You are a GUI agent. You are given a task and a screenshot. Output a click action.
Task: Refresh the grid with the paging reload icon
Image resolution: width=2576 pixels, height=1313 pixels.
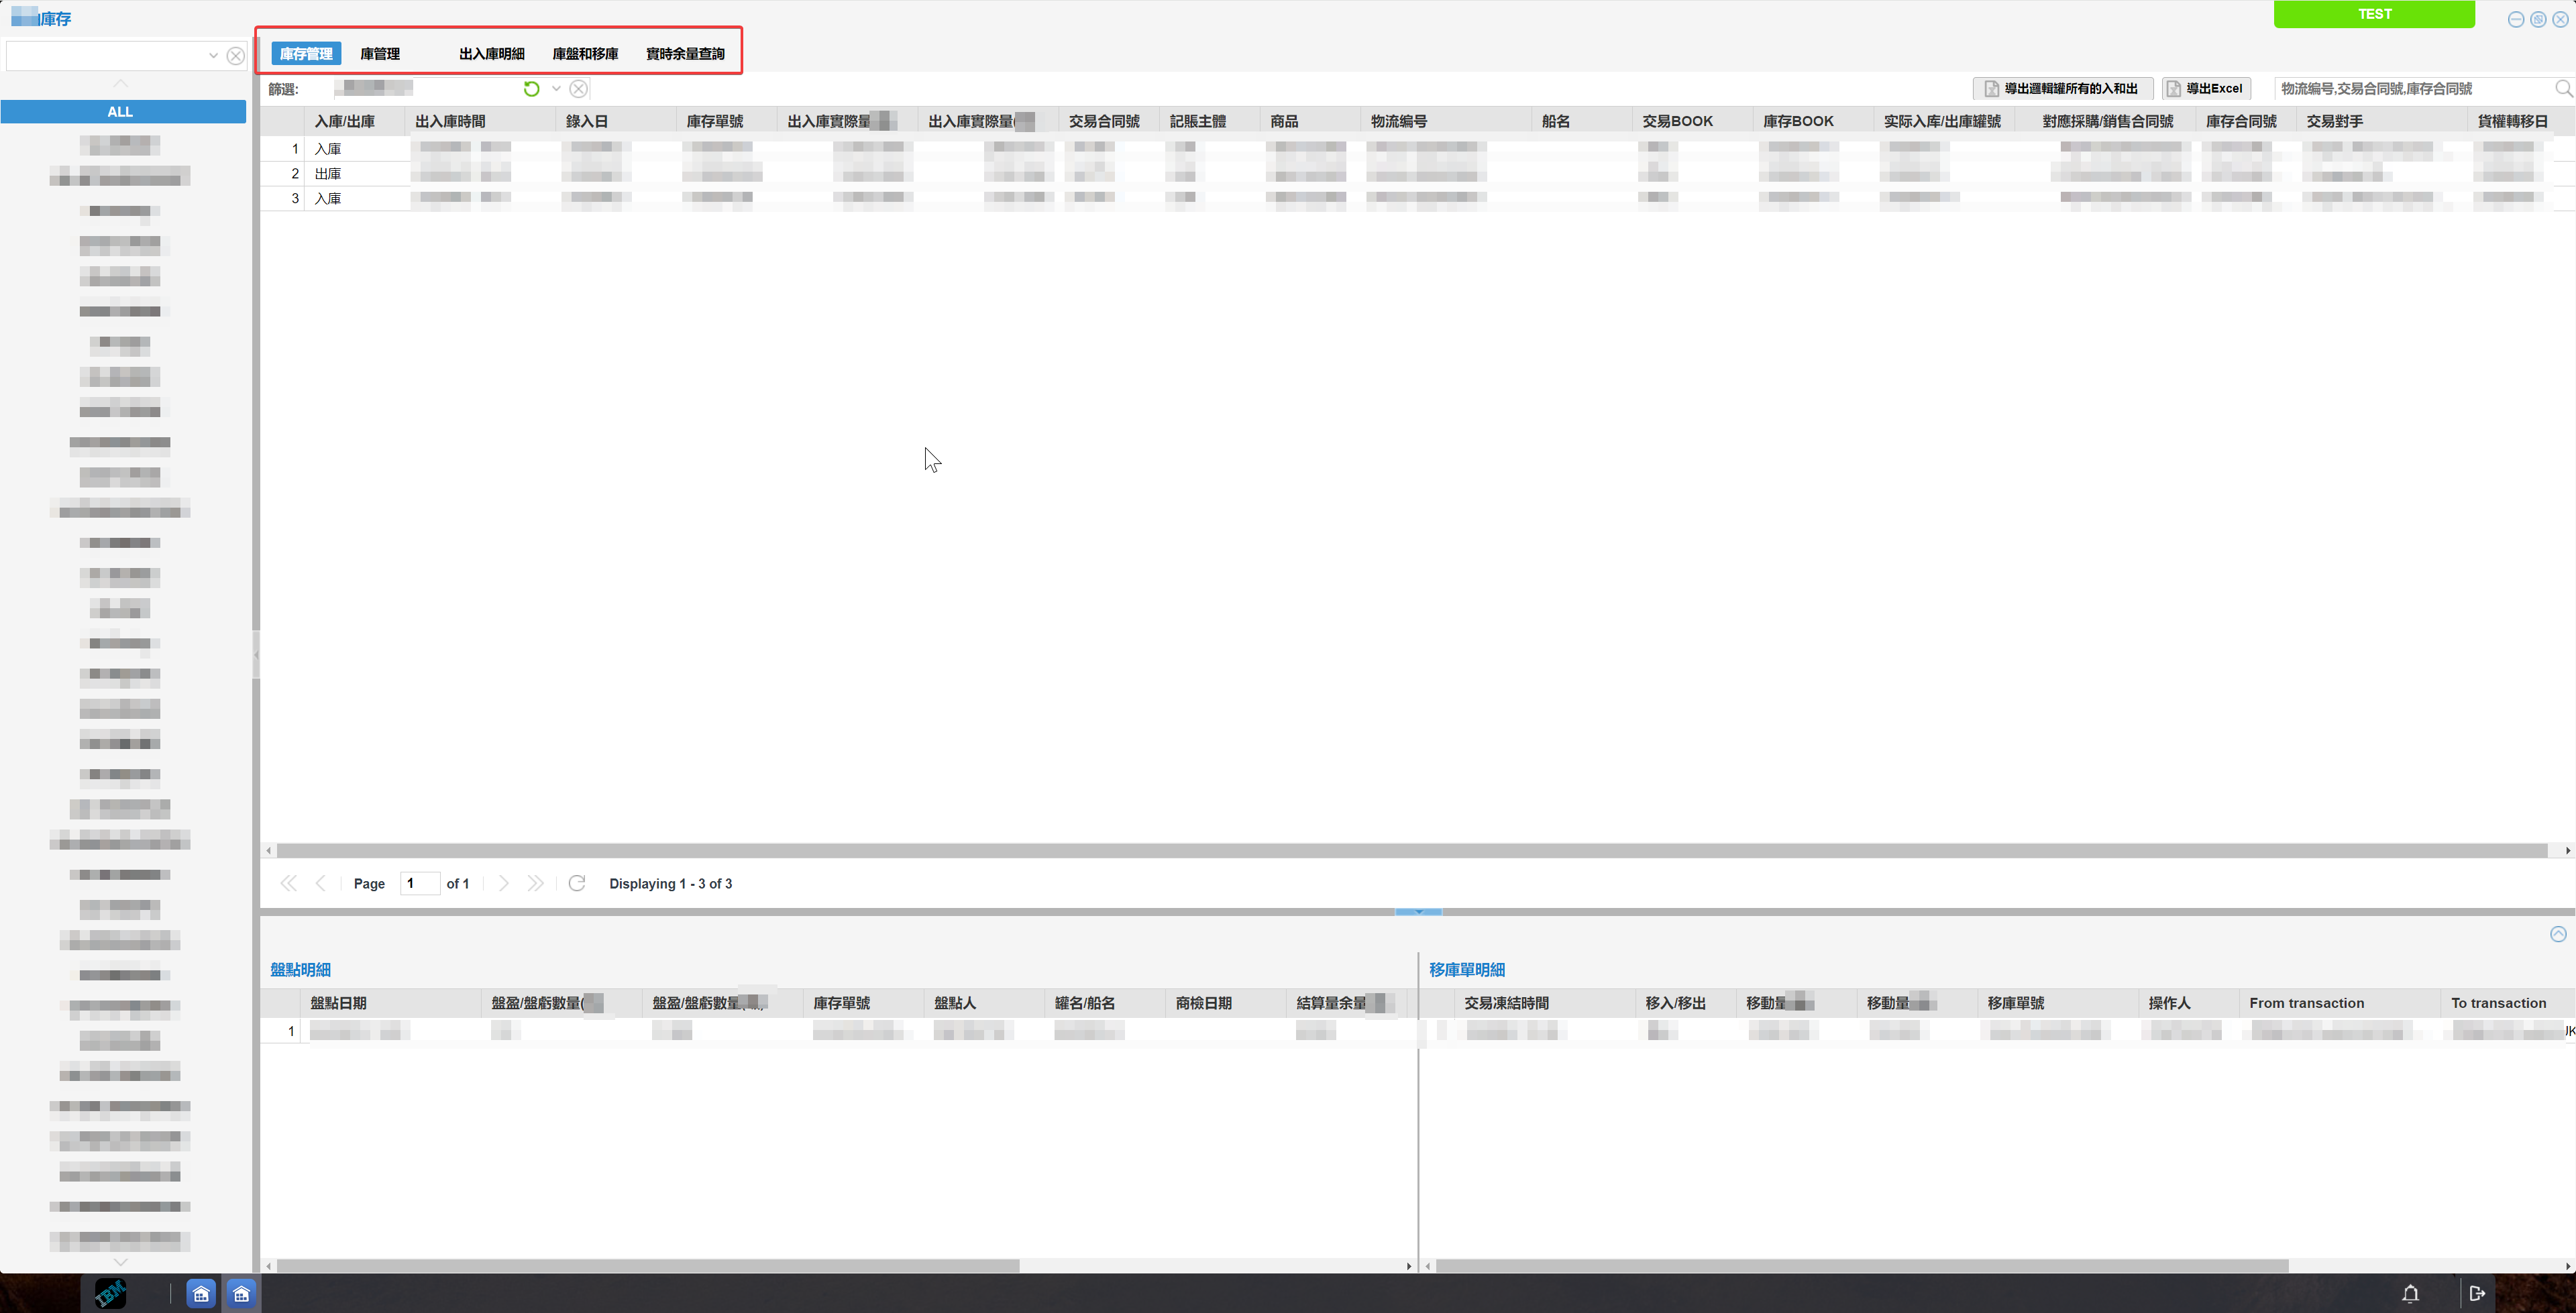[x=577, y=883]
